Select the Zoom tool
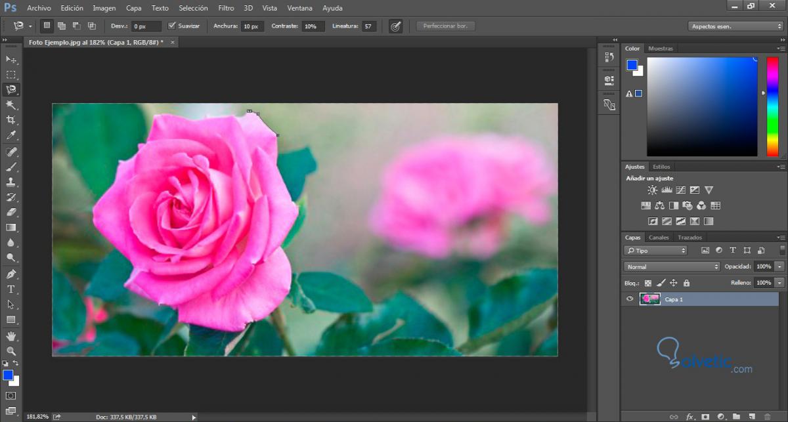This screenshot has width=788, height=422. coord(11,350)
